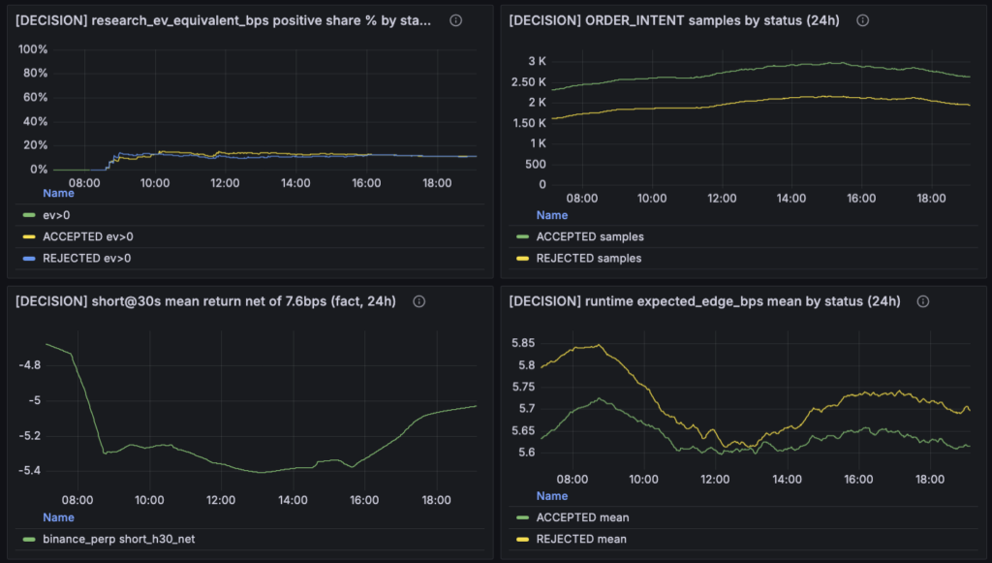This screenshot has height=563, width=992.
Task: Toggle ACCEPTED ev>0 series in legend
Action: click(x=87, y=236)
